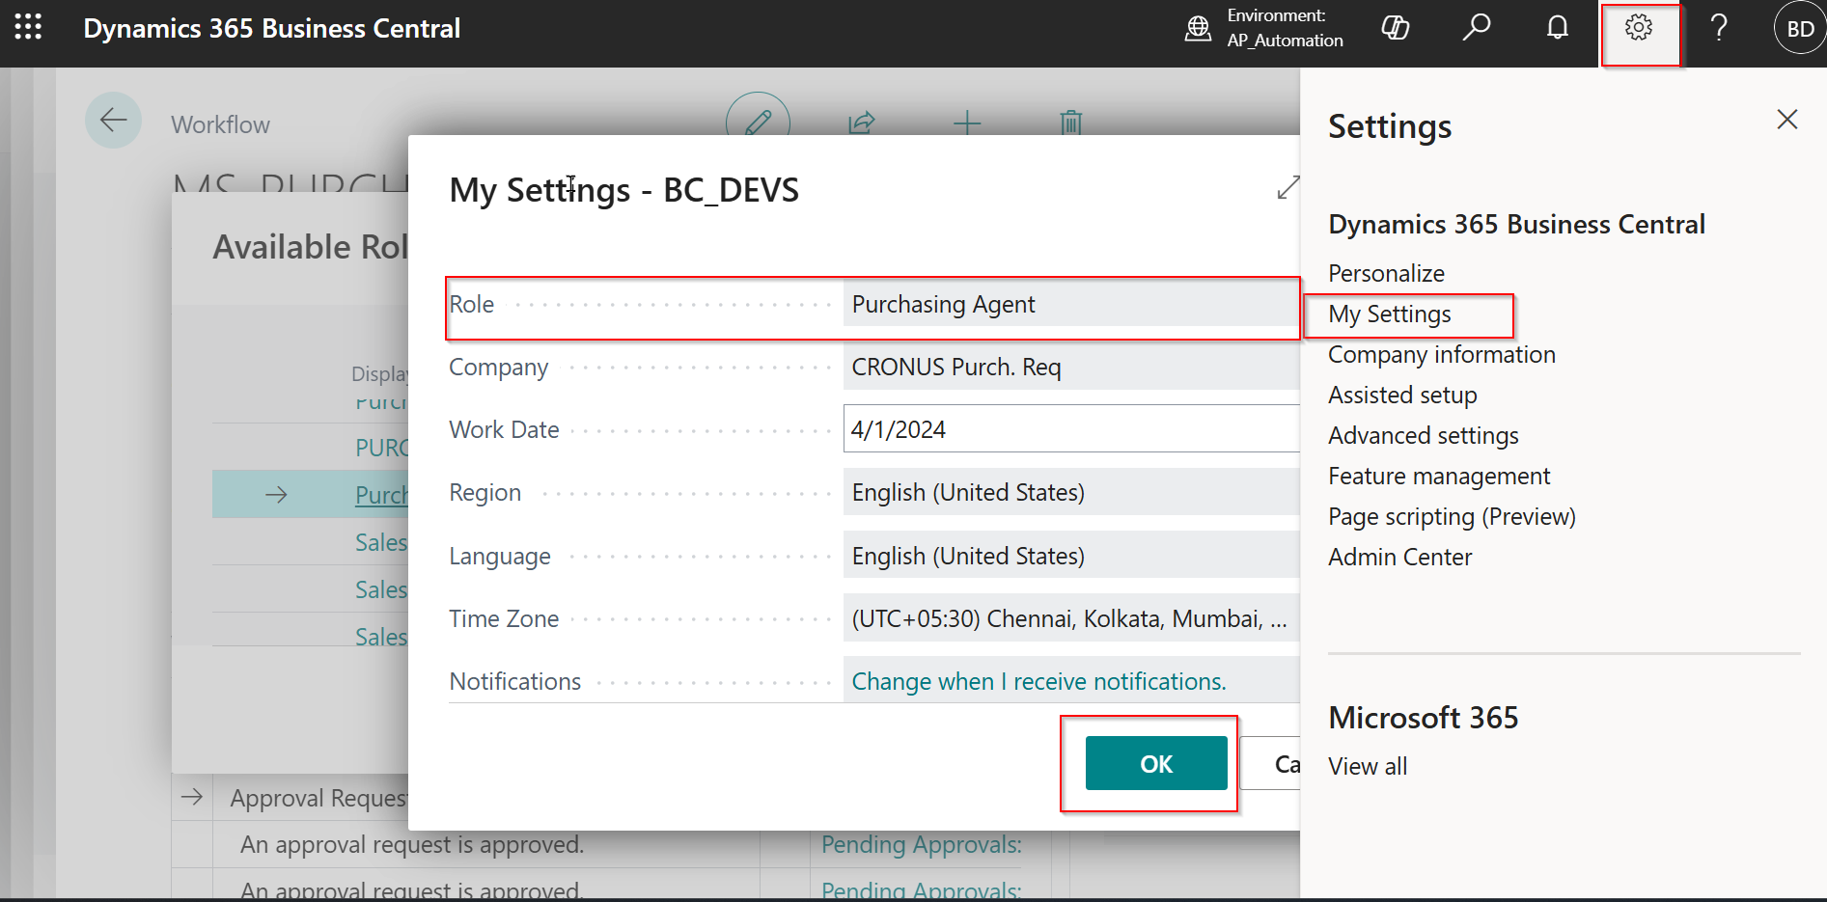Open the Help question mark icon

1718,28
